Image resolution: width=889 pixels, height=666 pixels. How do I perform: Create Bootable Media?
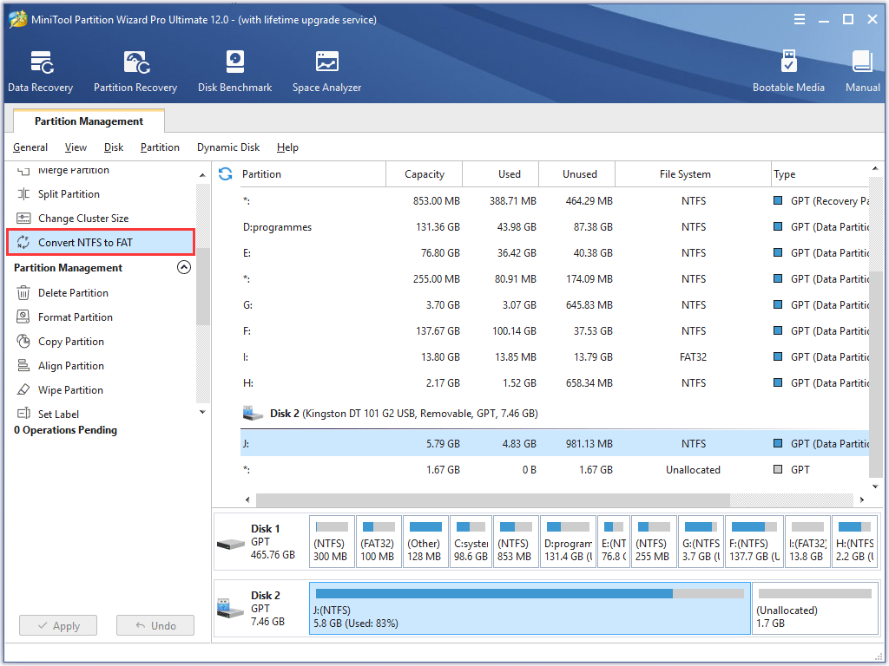pyautogui.click(x=788, y=71)
